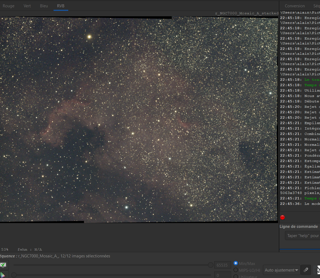
Task: Select the "22:45:36: Le mode" log line
Action: click(300, 204)
